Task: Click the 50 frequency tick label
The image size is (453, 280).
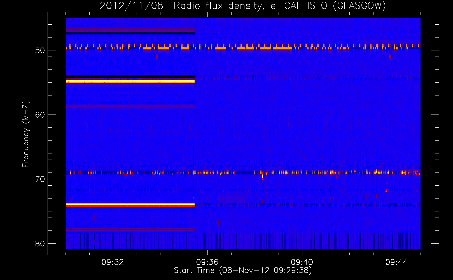Action: (x=40, y=50)
